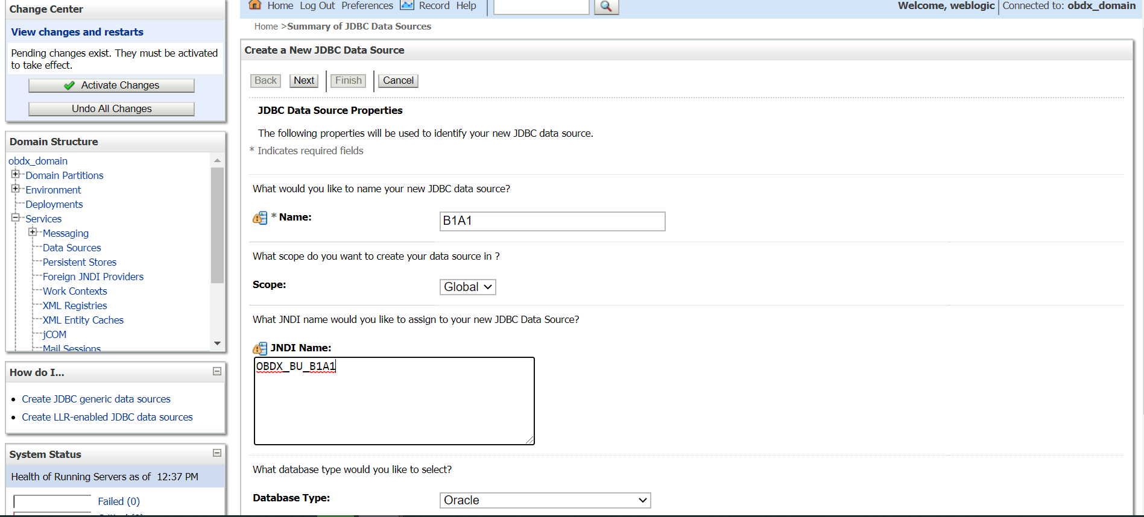
Task: Open the Help toolbar link
Action: coord(466,5)
